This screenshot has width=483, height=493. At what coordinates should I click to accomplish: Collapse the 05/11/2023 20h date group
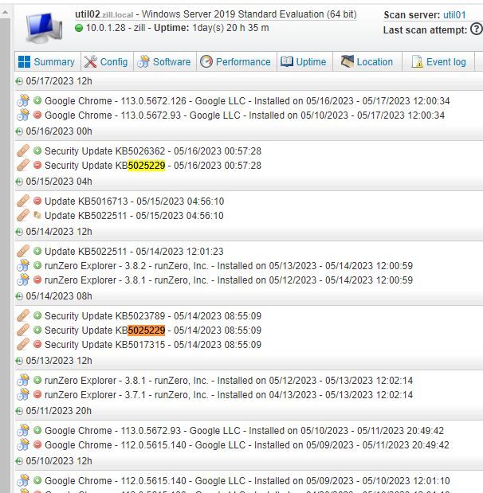[x=19, y=410]
